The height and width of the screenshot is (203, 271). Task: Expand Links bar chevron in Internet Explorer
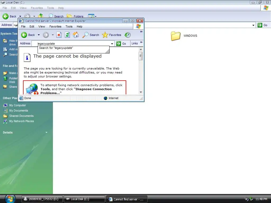(141, 42)
